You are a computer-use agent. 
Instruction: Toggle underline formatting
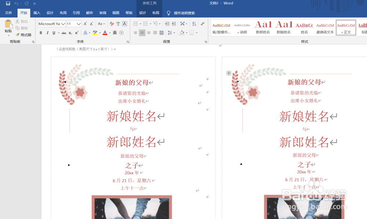coord(54,33)
